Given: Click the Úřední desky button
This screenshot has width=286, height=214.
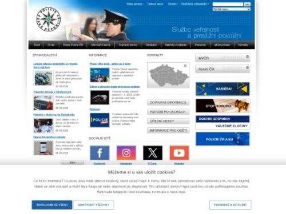Looking at the screenshot, I should [x=168, y=121].
